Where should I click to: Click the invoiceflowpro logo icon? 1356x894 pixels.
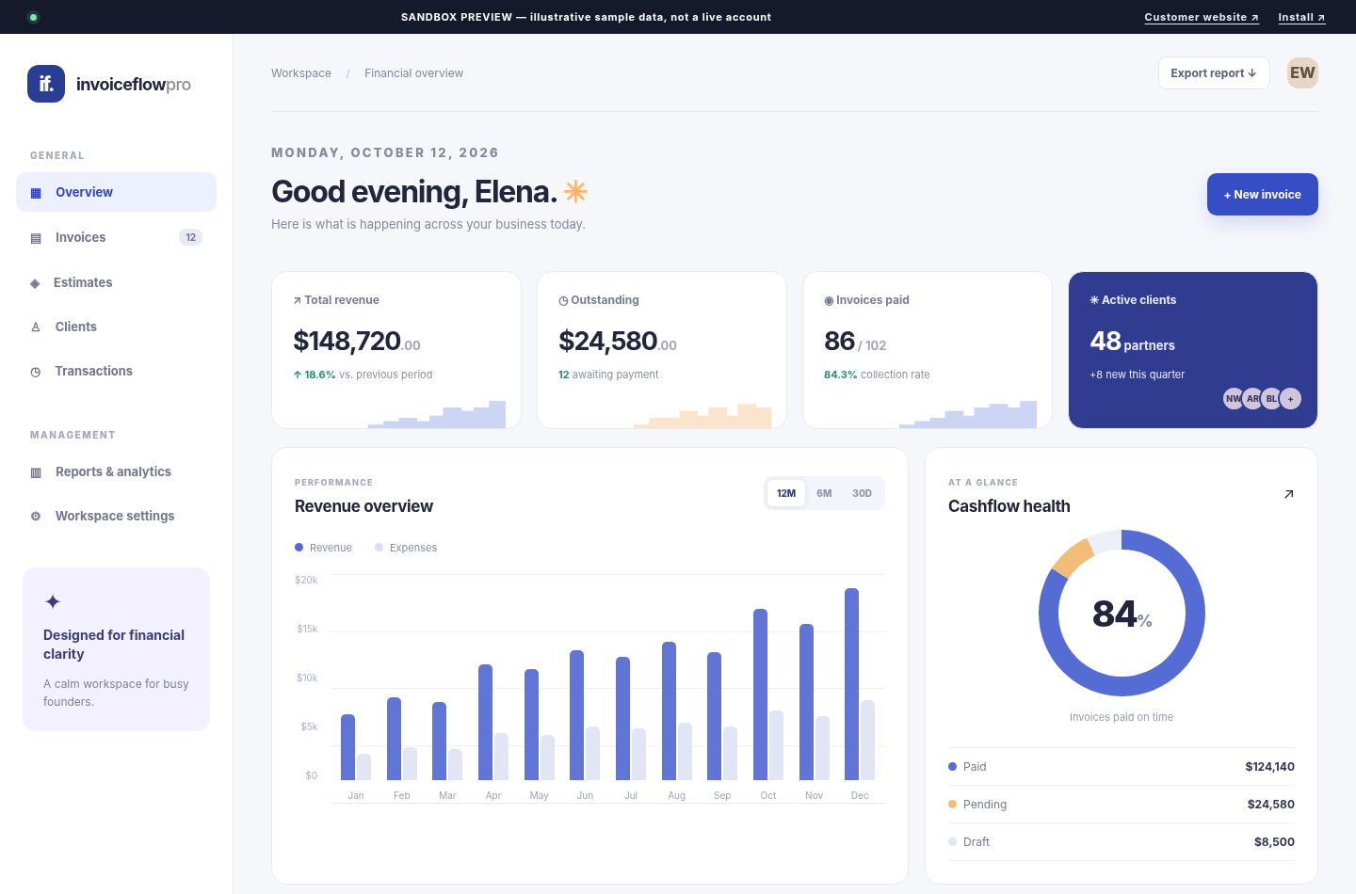pos(46,84)
